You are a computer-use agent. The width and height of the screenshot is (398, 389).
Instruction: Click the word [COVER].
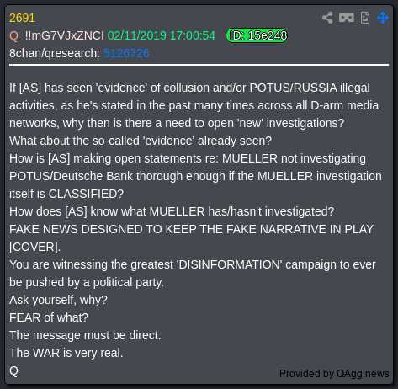pos(34,247)
